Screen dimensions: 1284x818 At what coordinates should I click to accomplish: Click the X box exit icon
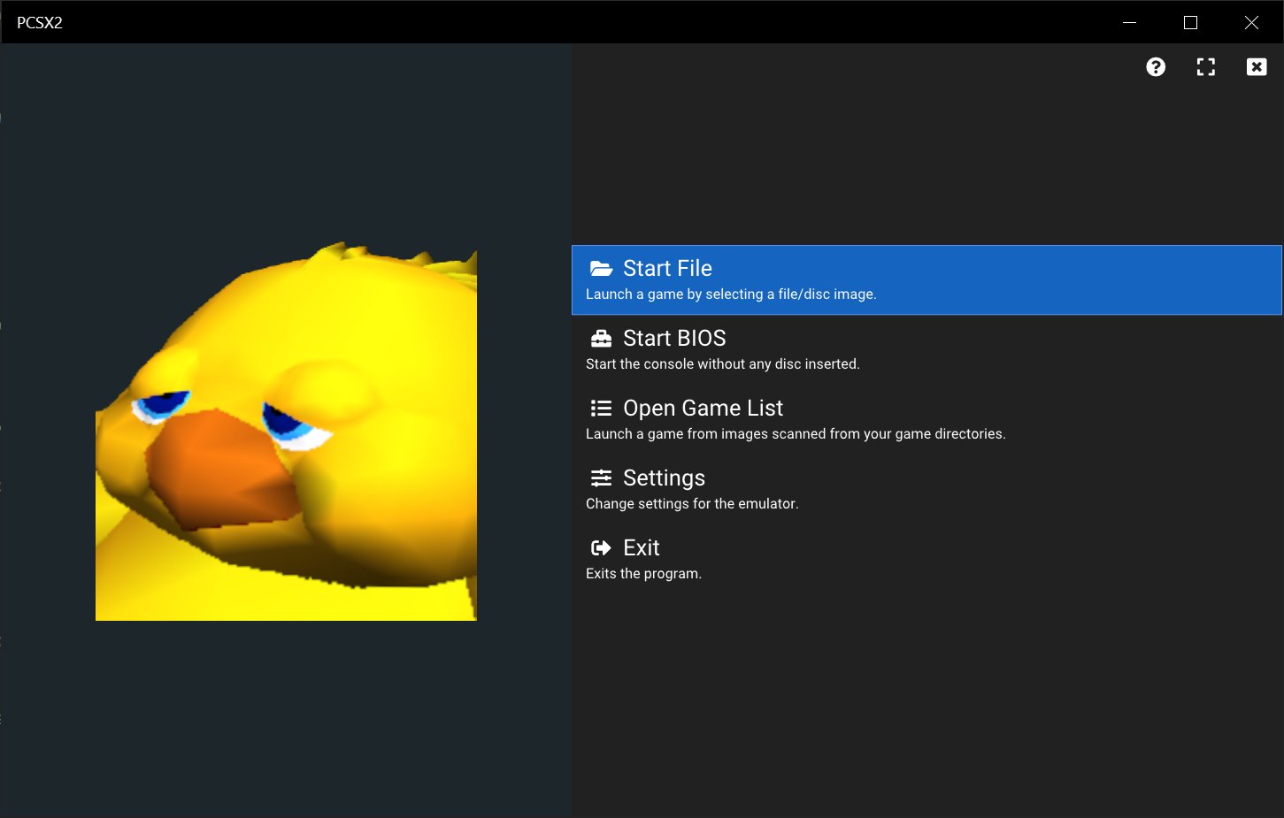[x=1257, y=67]
